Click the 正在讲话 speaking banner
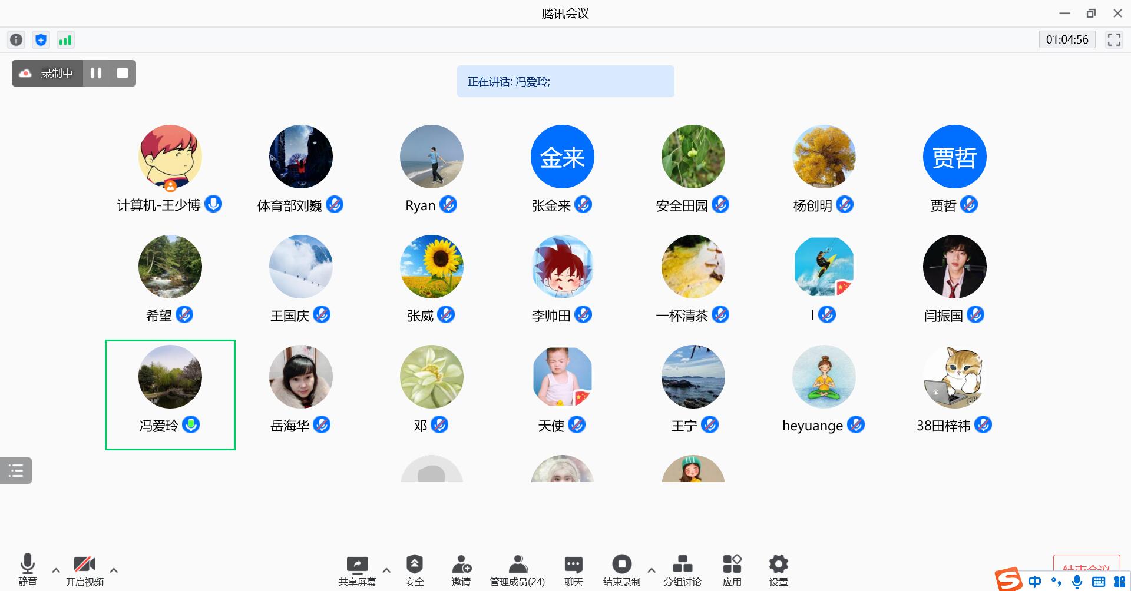 [565, 81]
